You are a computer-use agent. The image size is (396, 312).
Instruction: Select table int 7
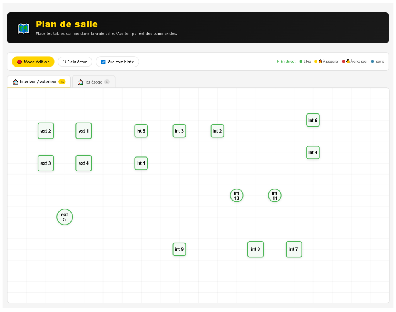click(x=294, y=249)
